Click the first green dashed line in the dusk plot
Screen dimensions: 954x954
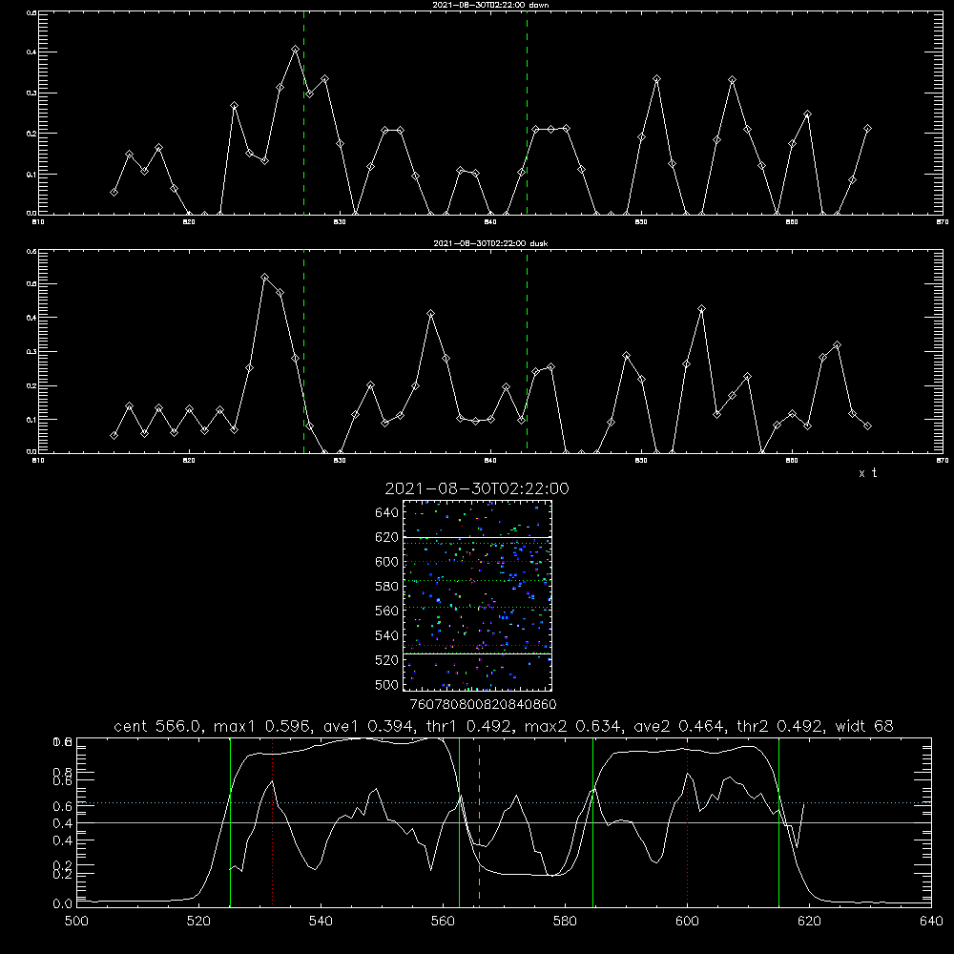pos(303,352)
